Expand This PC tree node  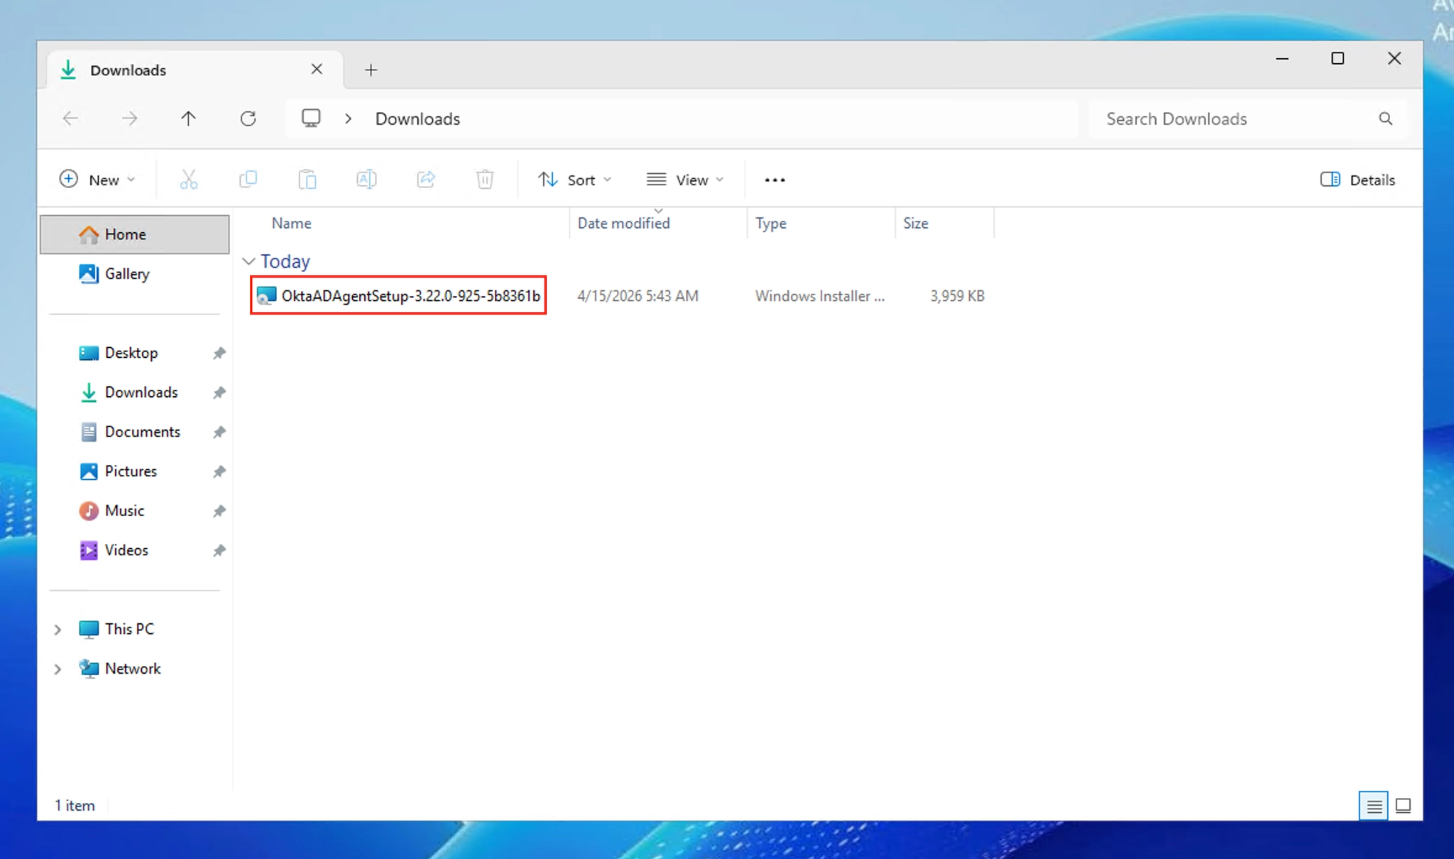click(58, 630)
